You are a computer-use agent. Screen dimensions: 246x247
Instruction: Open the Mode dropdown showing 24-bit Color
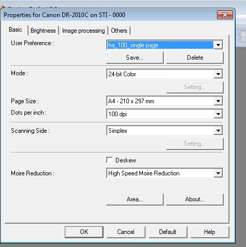[165, 74]
